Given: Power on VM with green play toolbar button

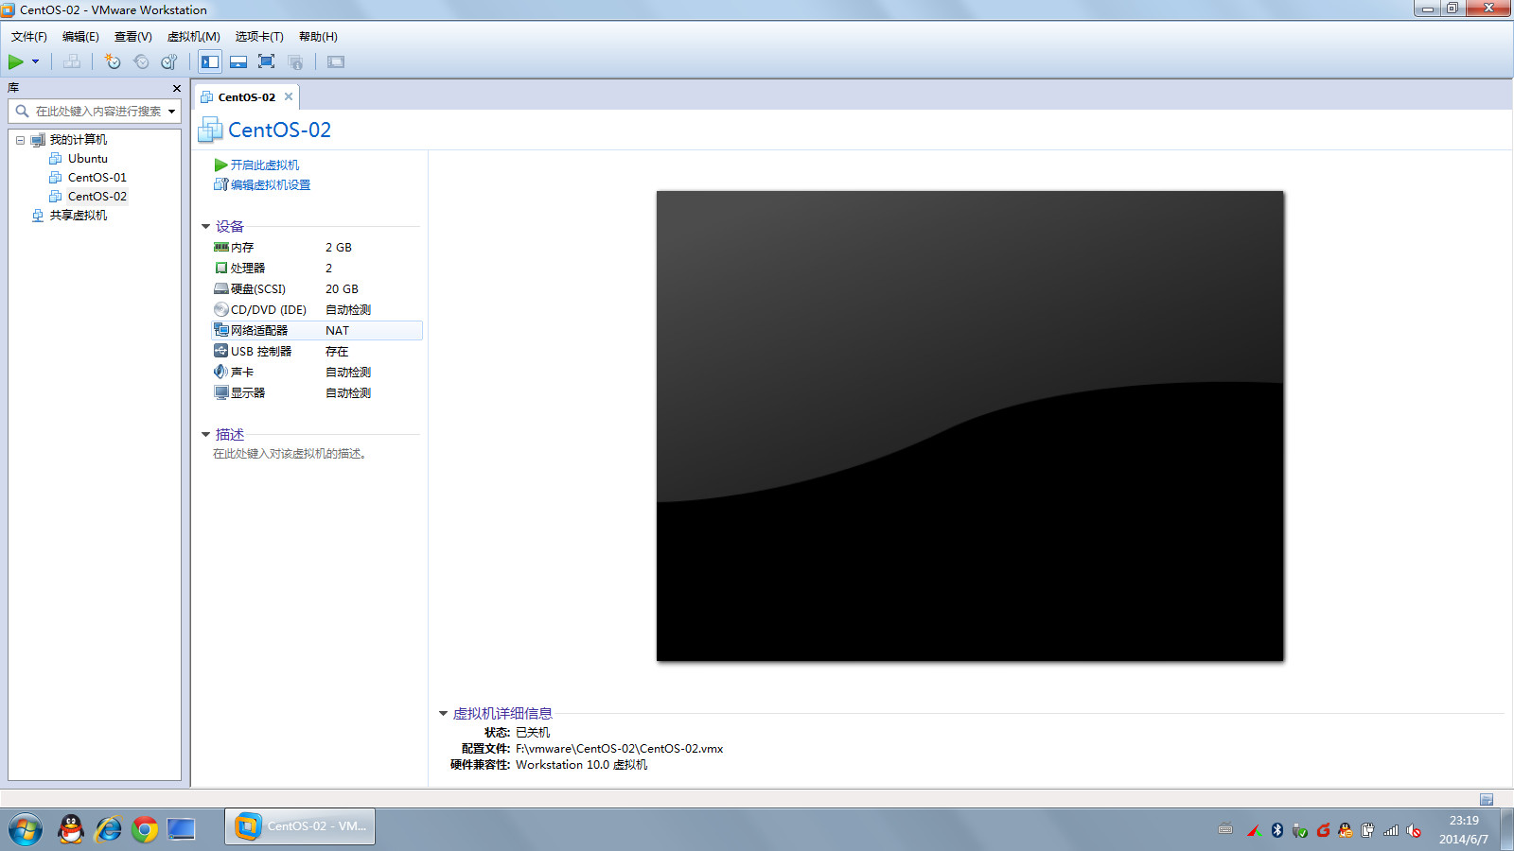Looking at the screenshot, I should click(16, 61).
